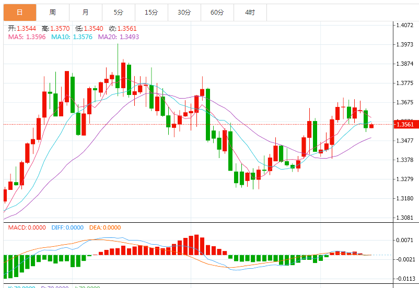419x288 pixels.
Task: Click the 1.3279 price axis label
Action: click(x=404, y=179)
